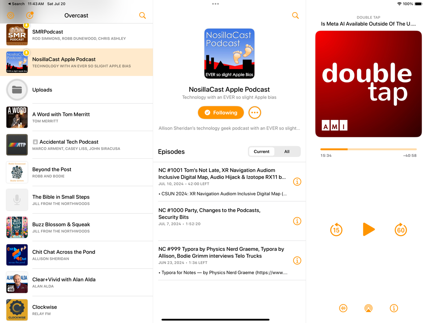Screen dimensions: 431x323
Task: Open the downloads icon in sidebar header
Action: [x=29, y=15]
